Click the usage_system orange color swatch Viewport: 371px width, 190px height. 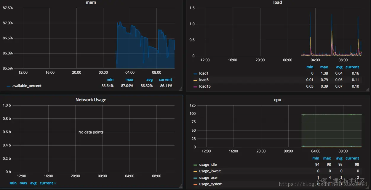click(x=195, y=184)
